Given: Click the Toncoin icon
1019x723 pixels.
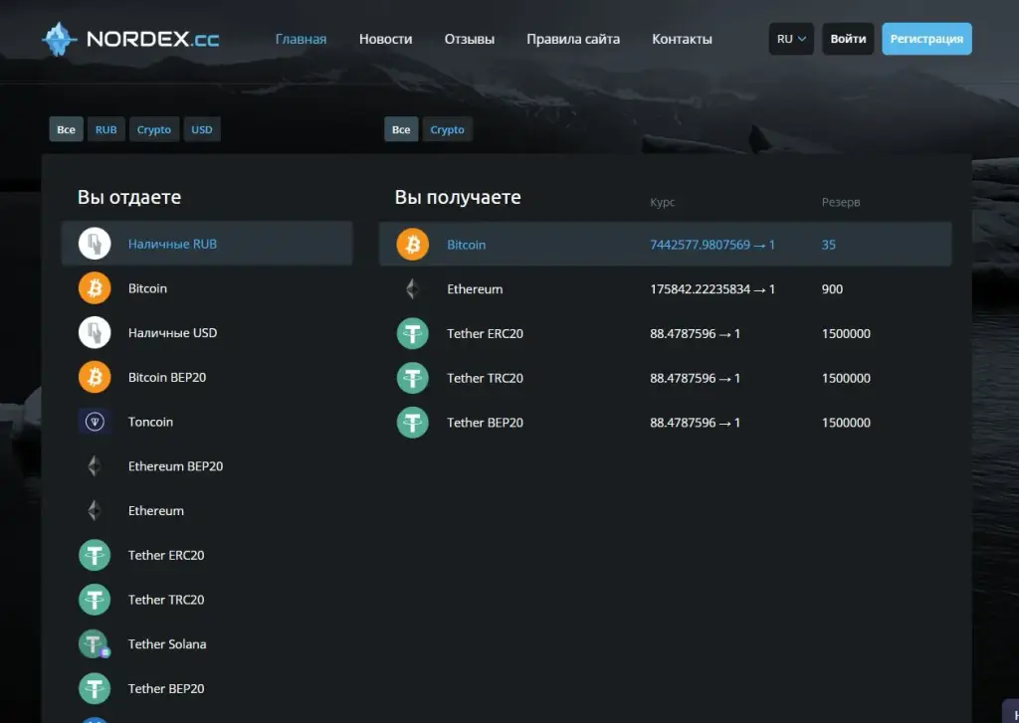Looking at the screenshot, I should [95, 422].
